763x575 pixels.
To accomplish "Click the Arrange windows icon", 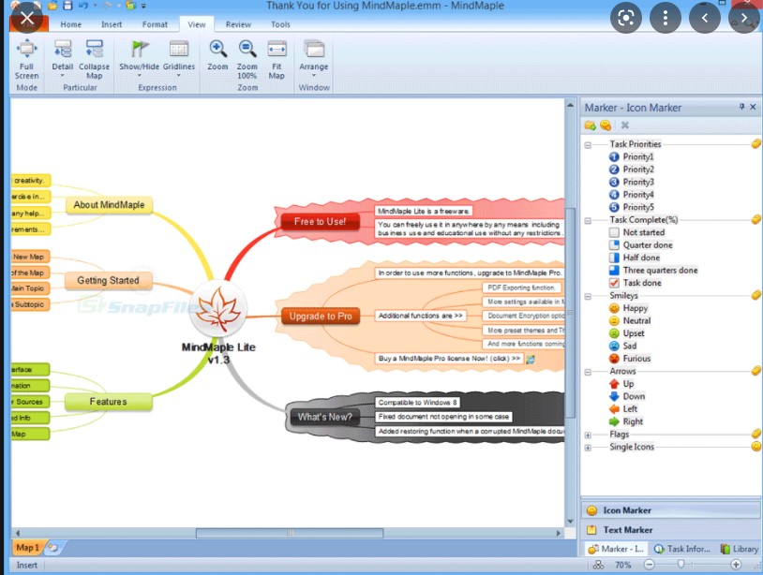I will [x=314, y=49].
